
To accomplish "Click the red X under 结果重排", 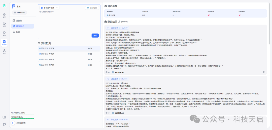I will [209, 15].
